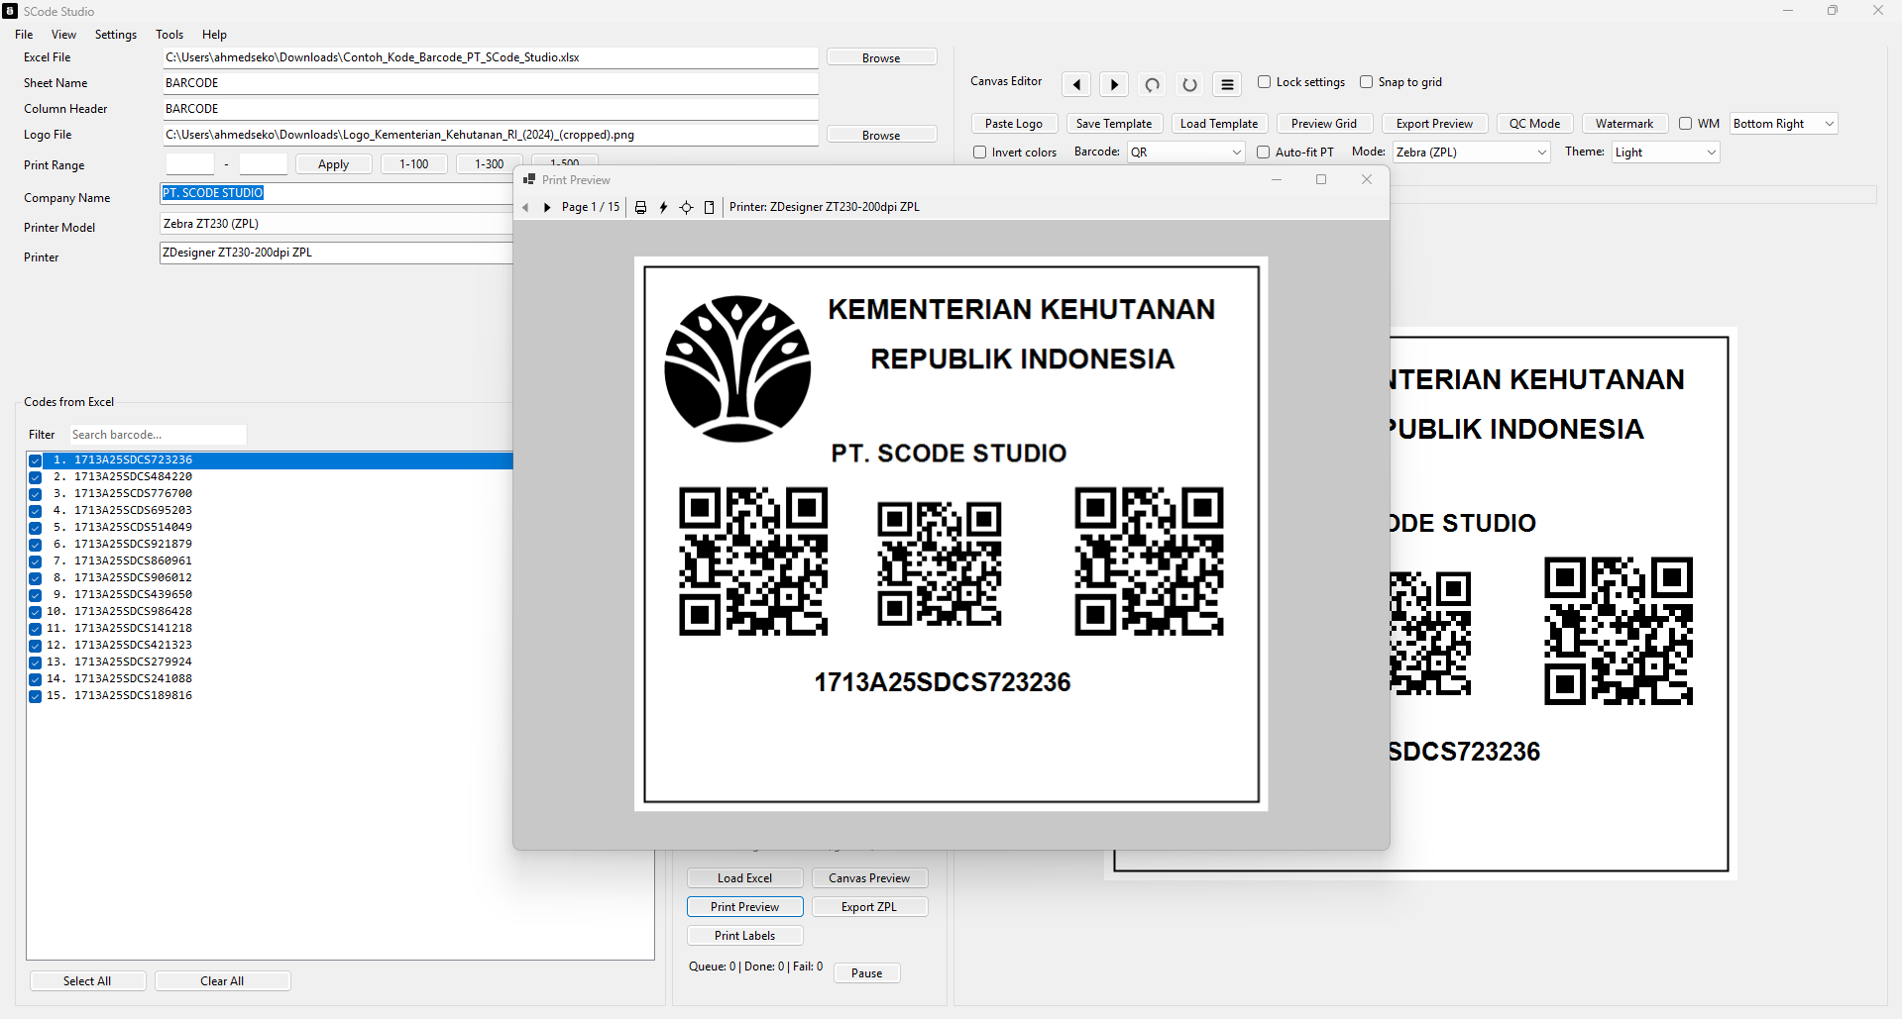Click the lightning bolt icon in Print Preview
1902x1019 pixels.
[663, 207]
